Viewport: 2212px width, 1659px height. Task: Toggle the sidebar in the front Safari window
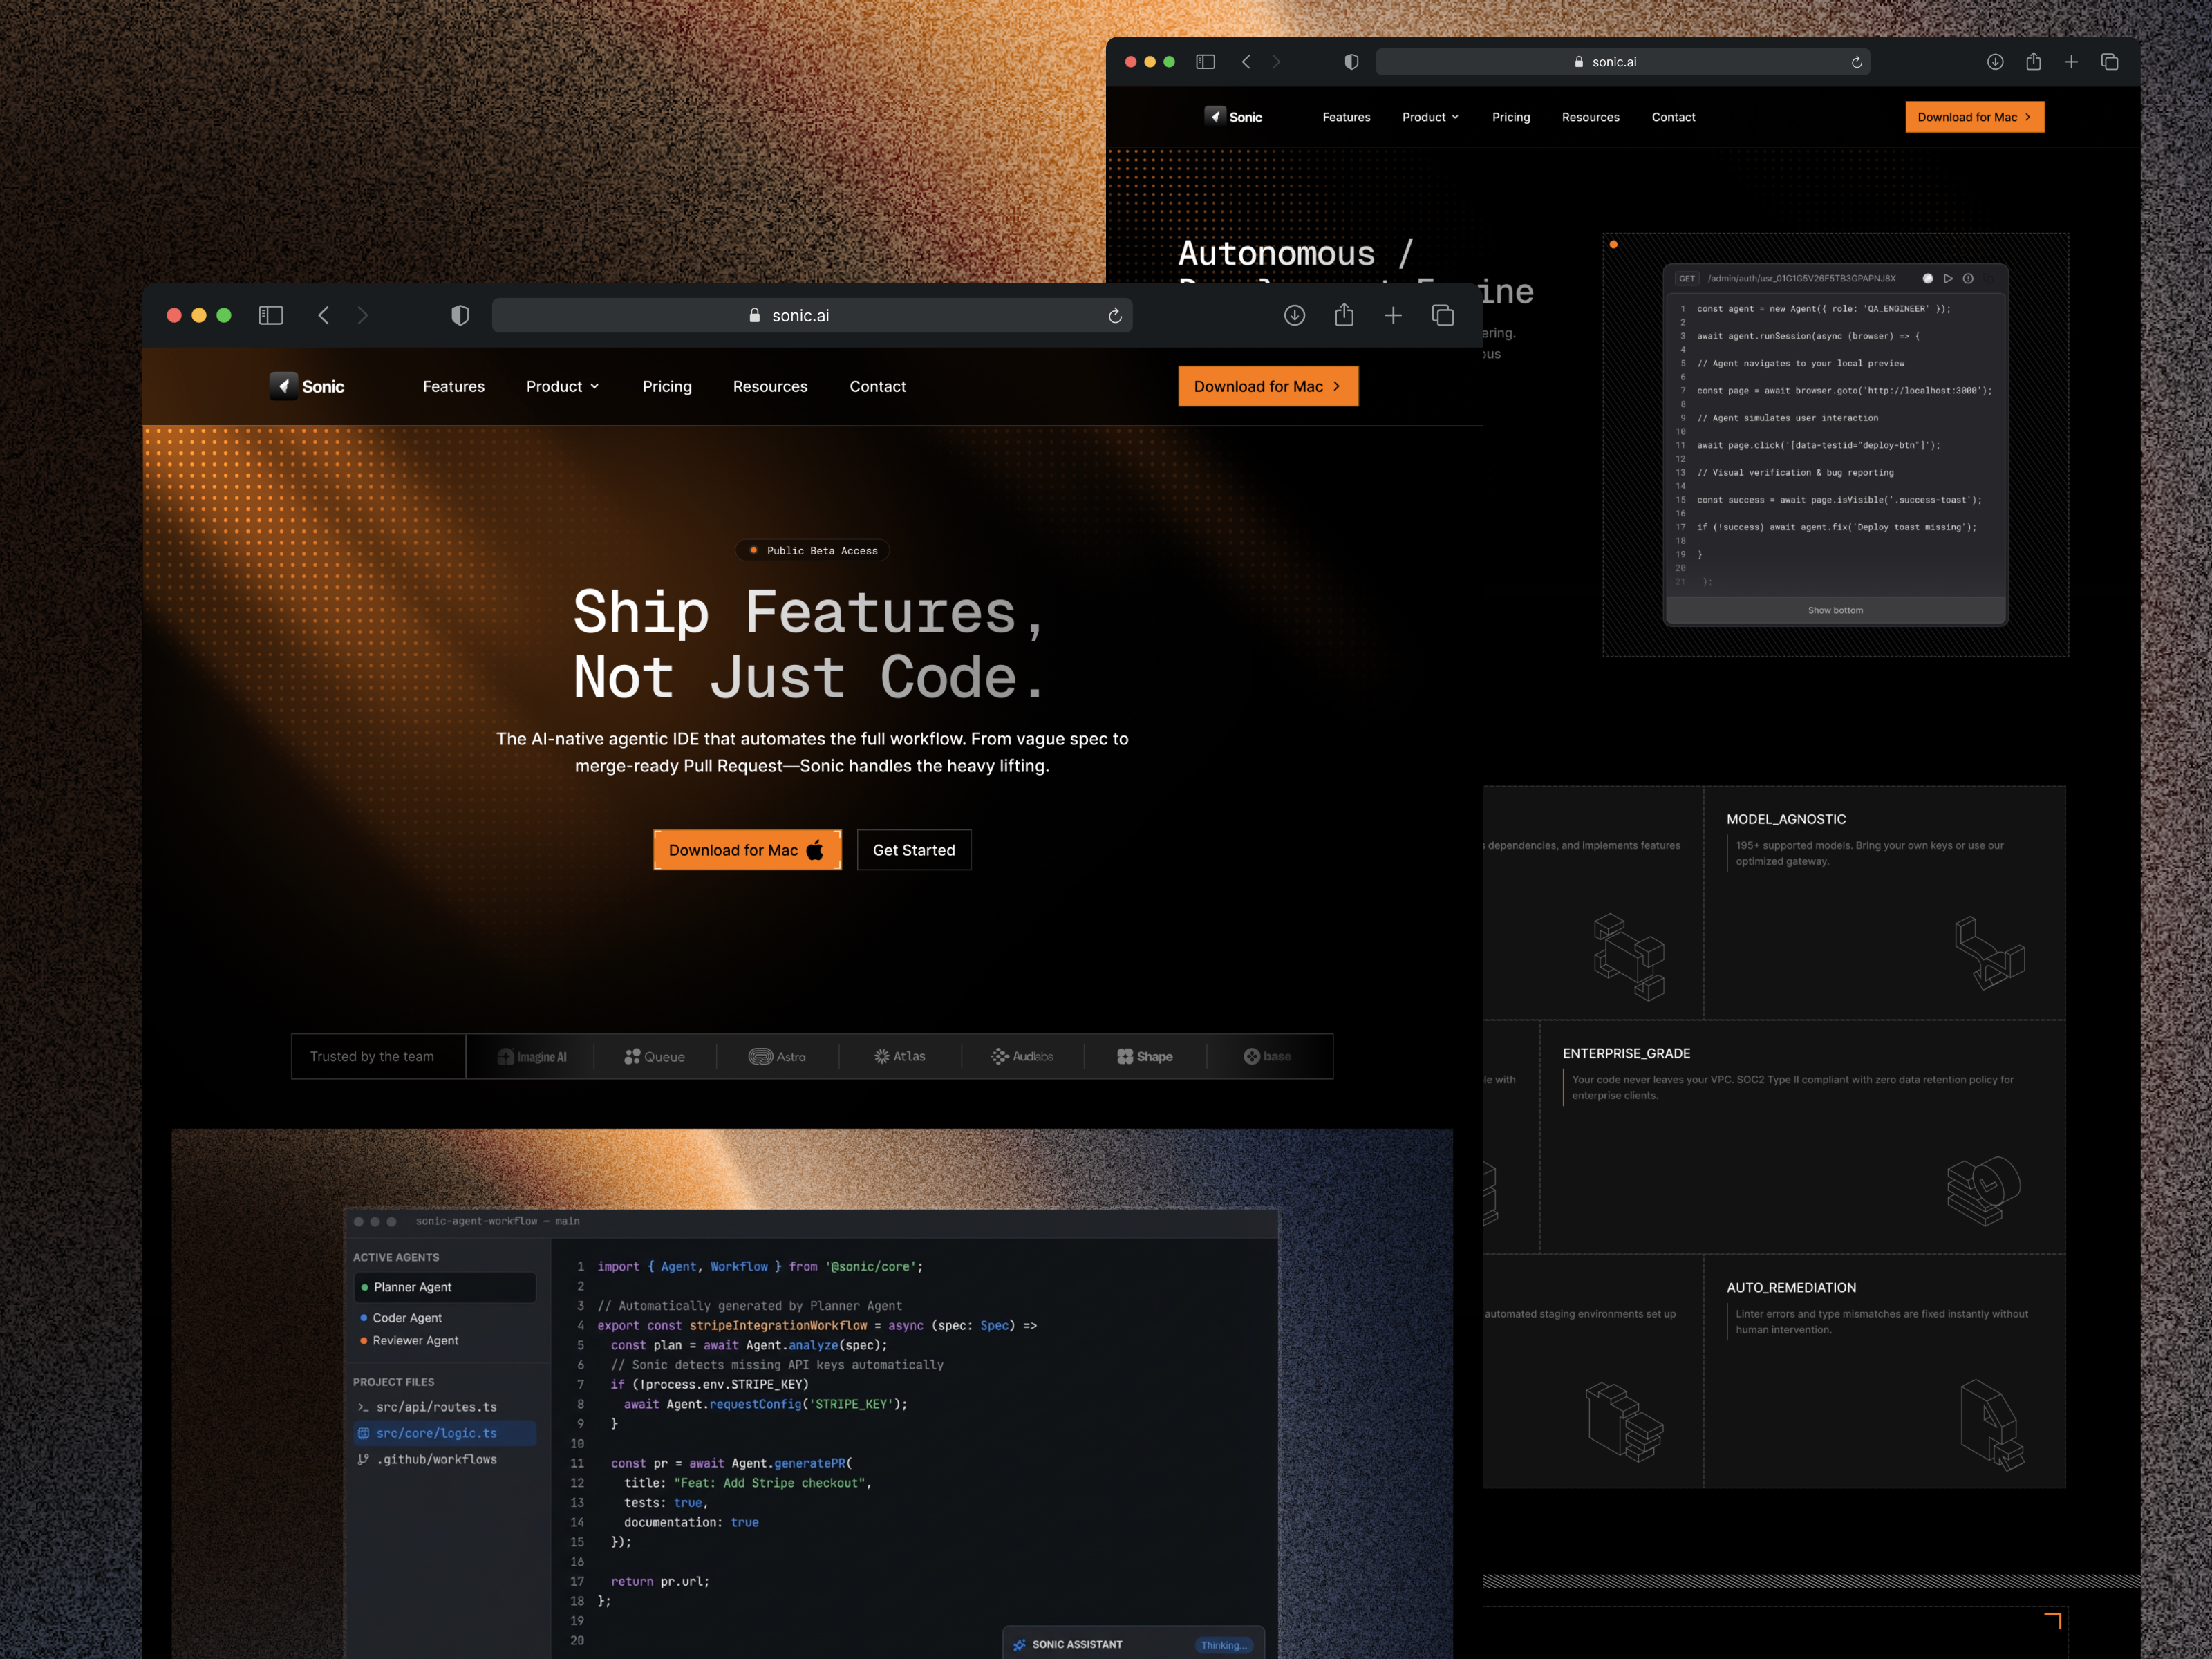point(271,315)
